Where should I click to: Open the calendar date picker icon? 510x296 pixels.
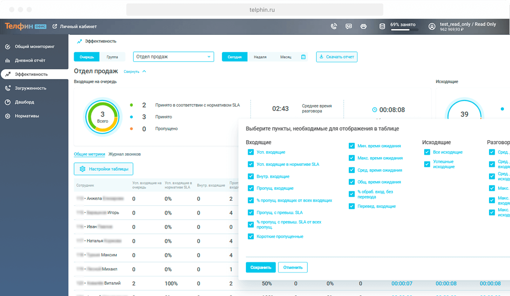pyautogui.click(x=303, y=57)
